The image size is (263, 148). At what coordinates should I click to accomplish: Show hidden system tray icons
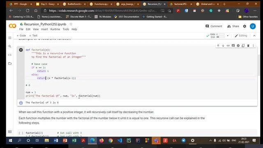(210, 141)
